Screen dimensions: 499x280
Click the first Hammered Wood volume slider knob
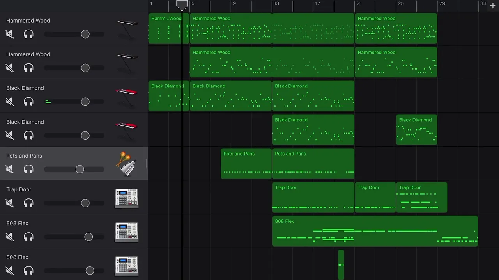tap(85, 34)
